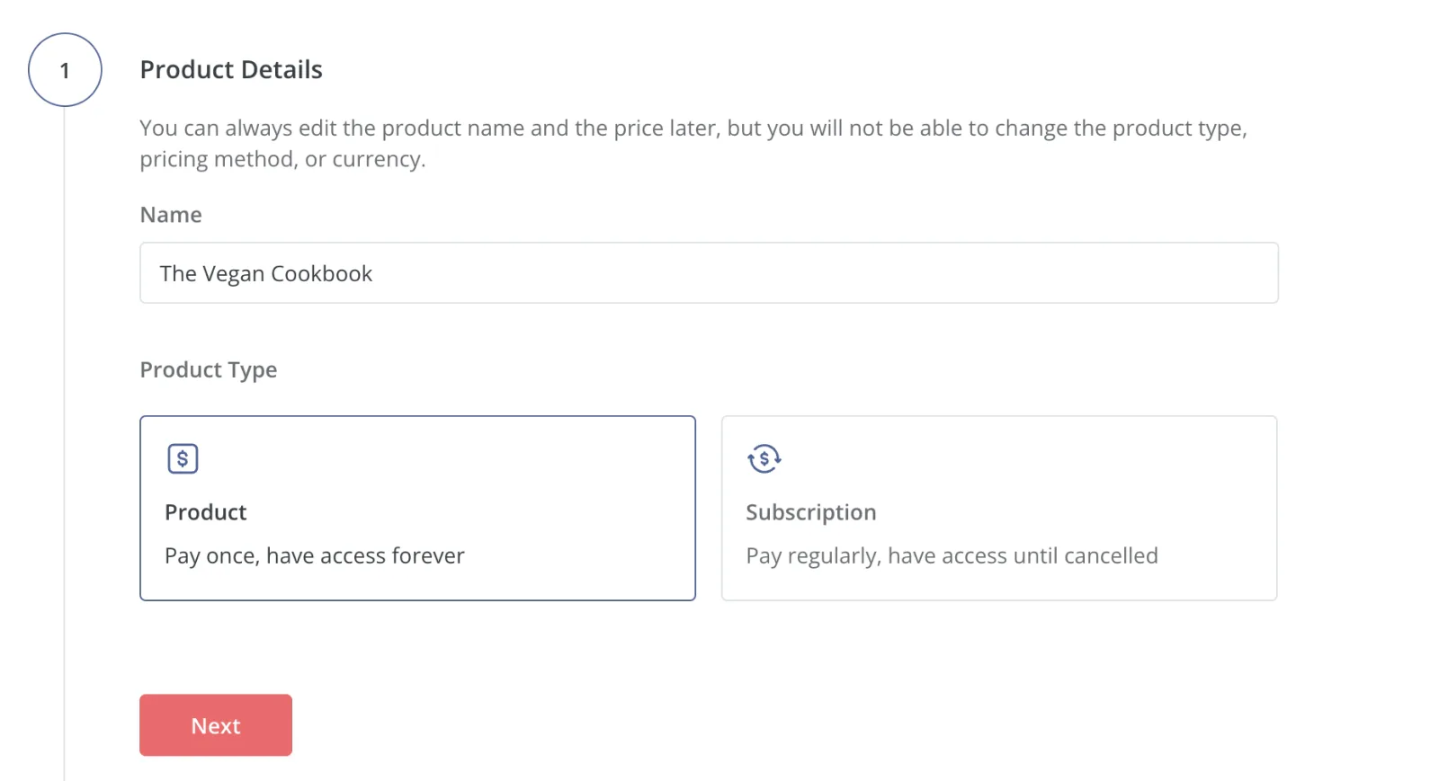Click the word "Next" on the button
This screenshot has height=781, width=1439.
(x=216, y=726)
